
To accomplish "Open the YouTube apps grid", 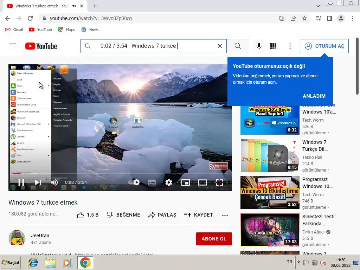I will (273, 46).
